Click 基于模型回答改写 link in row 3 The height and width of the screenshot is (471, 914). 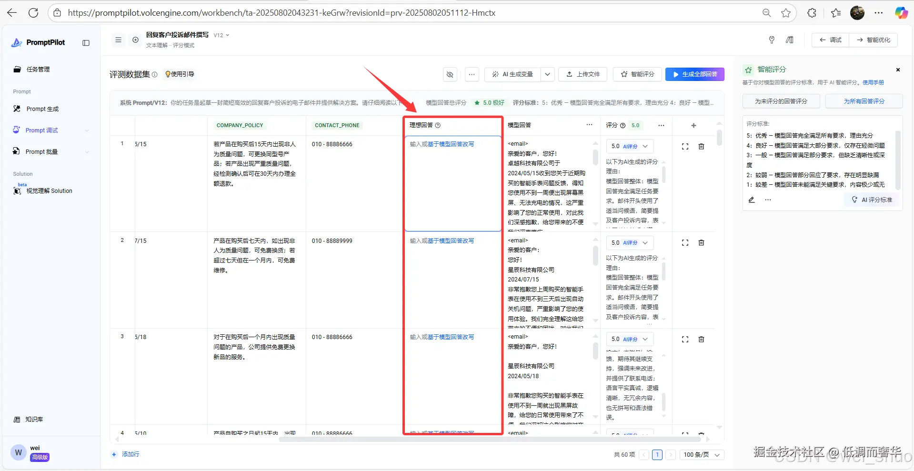coord(451,337)
